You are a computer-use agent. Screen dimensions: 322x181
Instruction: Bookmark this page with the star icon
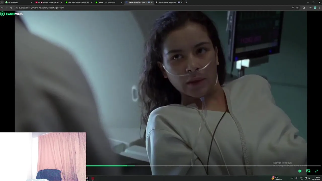click(297, 8)
